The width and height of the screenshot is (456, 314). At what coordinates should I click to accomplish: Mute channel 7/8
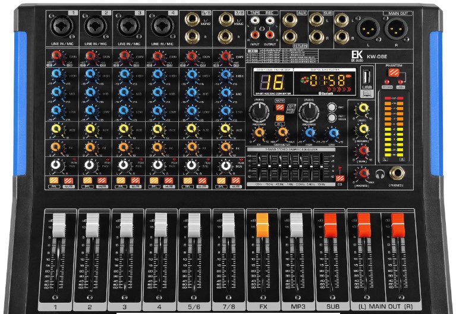tap(236, 180)
